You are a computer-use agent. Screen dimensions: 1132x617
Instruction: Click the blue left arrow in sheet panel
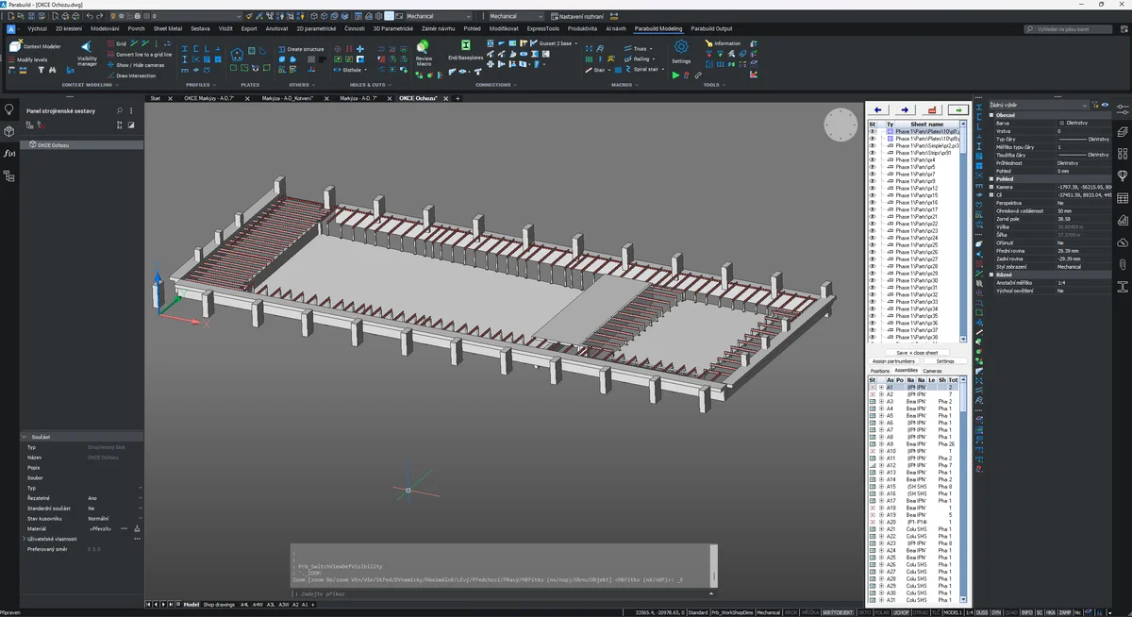[x=878, y=109]
